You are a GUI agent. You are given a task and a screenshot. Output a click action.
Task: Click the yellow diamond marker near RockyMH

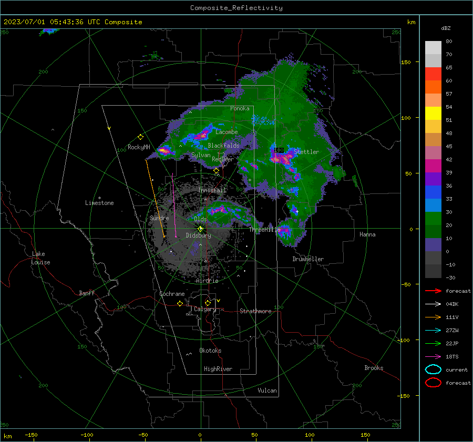coord(140,137)
